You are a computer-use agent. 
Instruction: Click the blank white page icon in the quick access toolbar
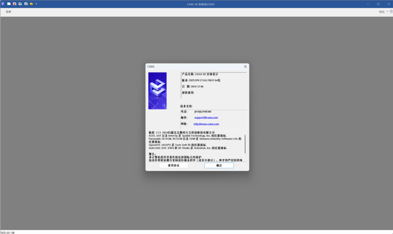[9, 4]
